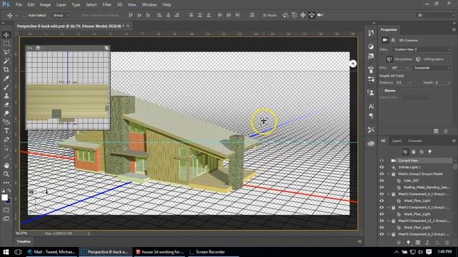Select the Rectangular Marquee tool

[6, 44]
